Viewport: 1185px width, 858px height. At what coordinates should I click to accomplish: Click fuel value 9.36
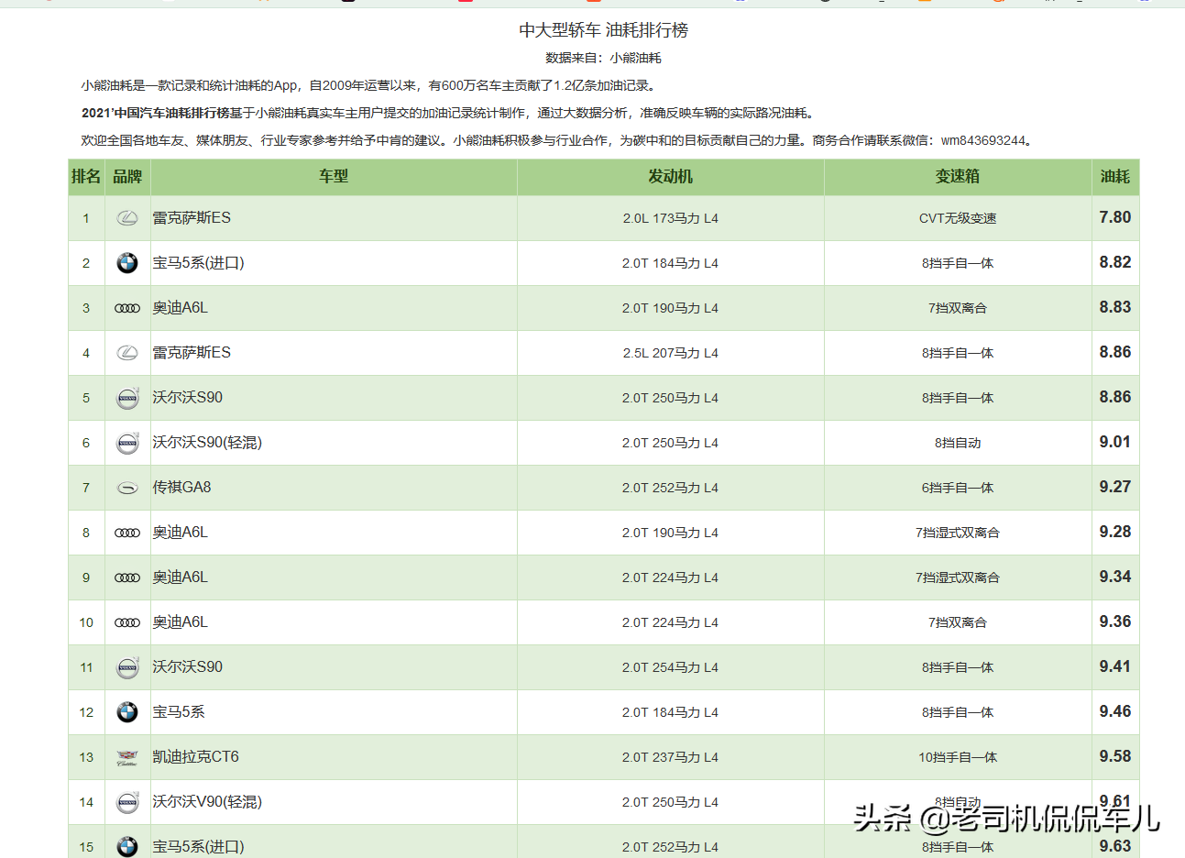[x=1115, y=621]
